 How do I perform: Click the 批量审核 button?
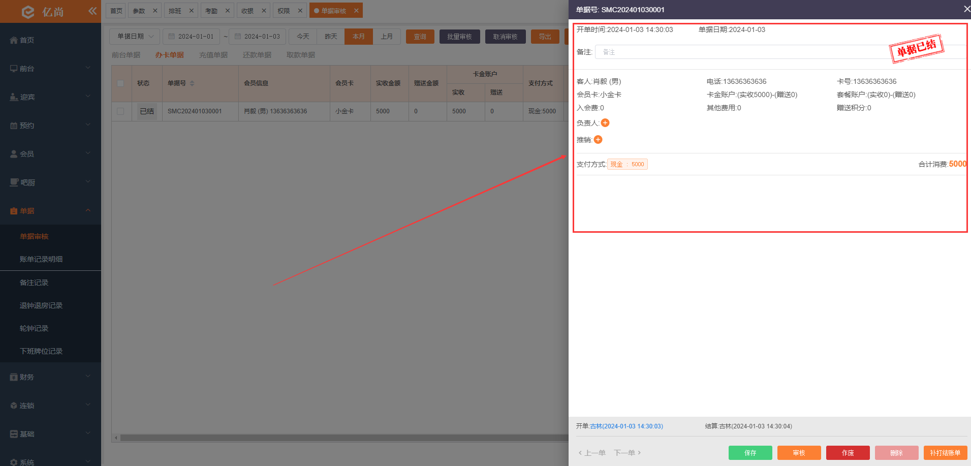(460, 37)
